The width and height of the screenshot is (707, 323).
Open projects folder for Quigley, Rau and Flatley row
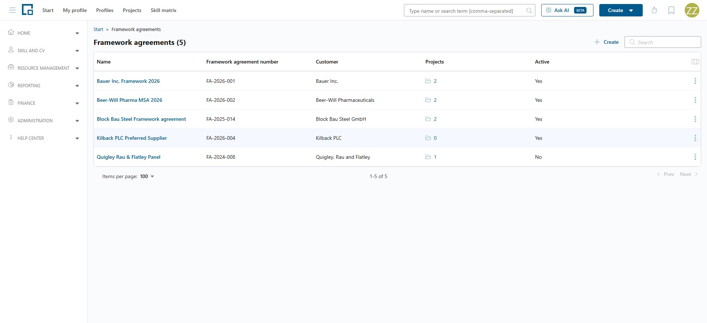[431, 157]
